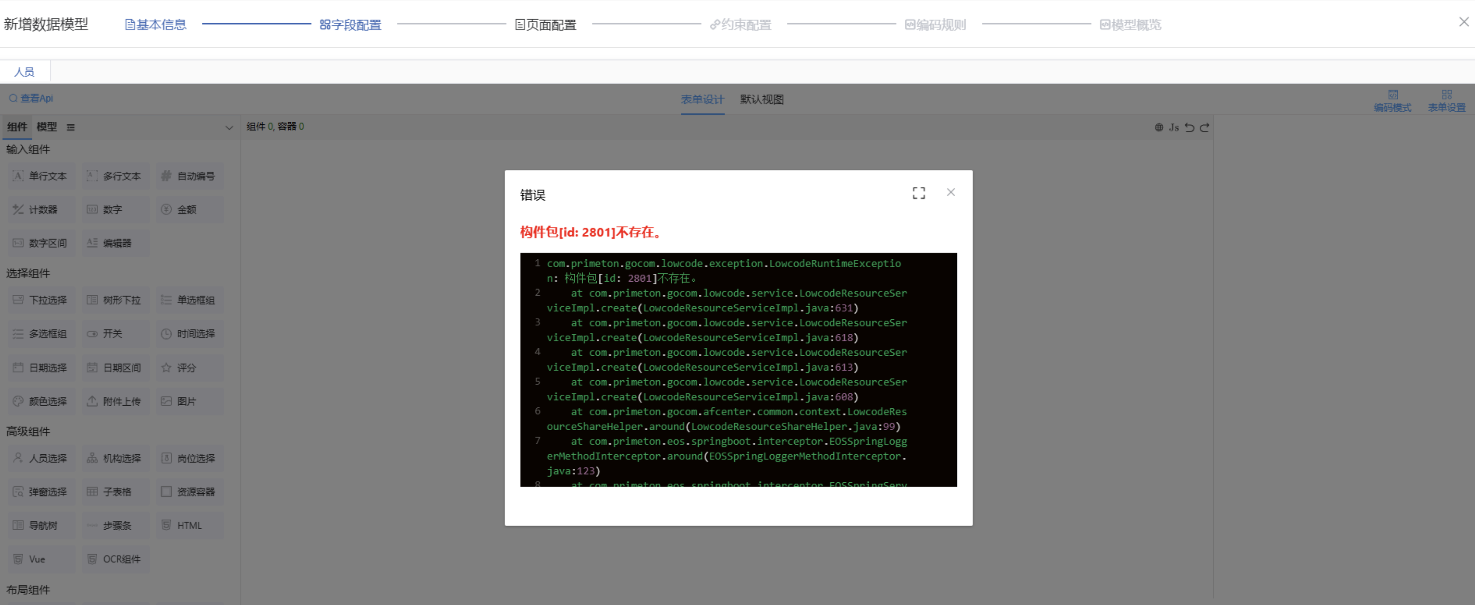
Task: Open the component list menu icon
Action: click(x=70, y=127)
